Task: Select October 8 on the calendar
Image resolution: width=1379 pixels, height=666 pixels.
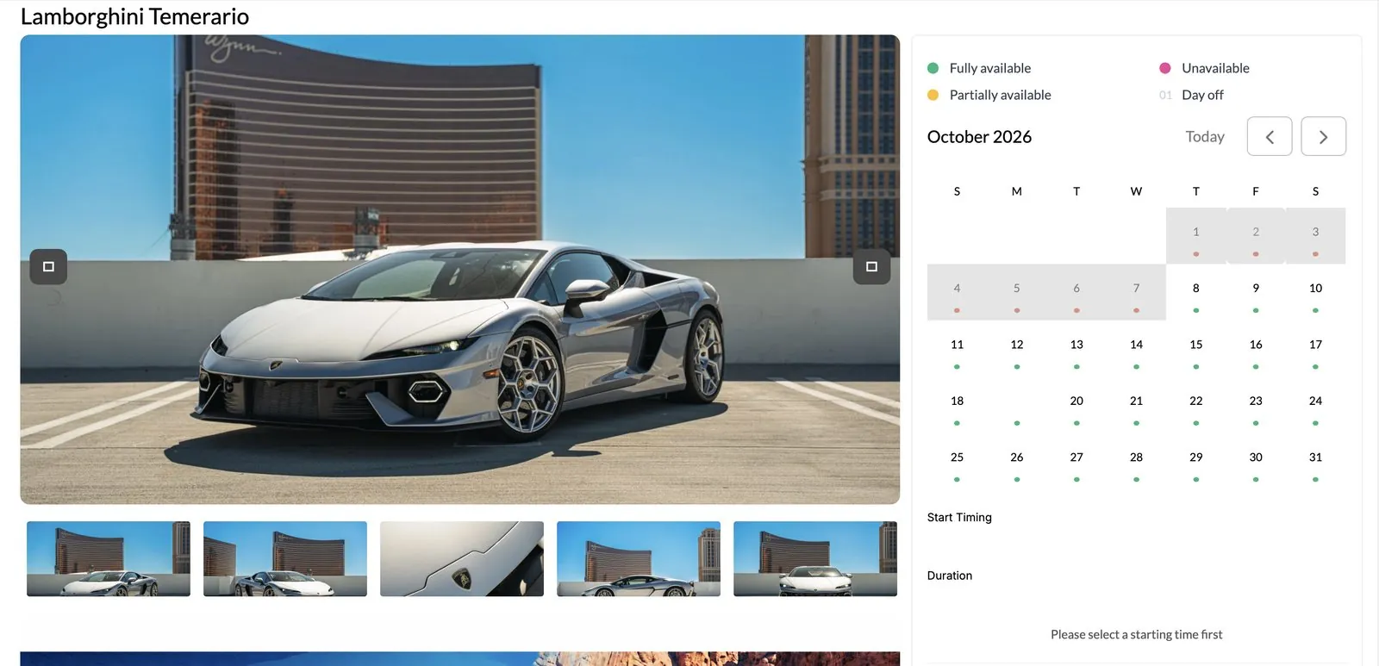Action: 1195,292
